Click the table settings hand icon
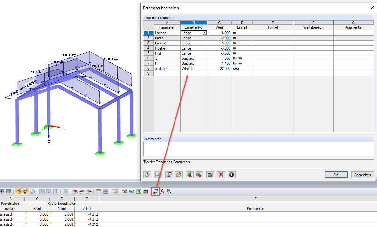 125,191
